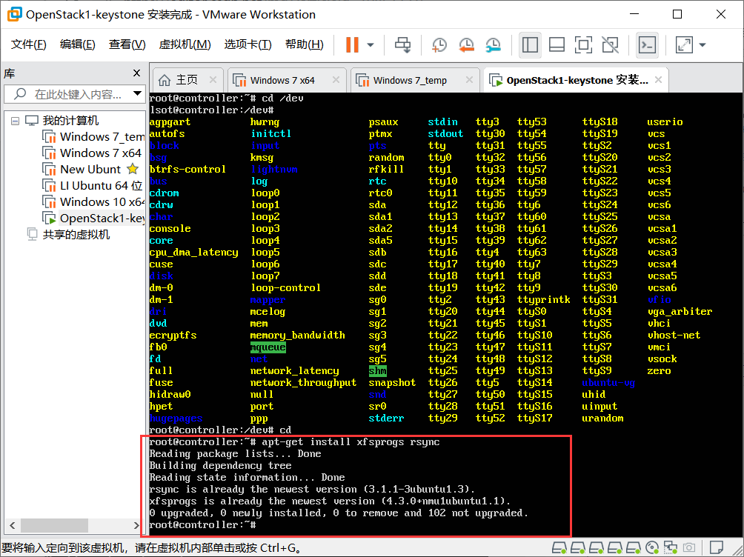The width and height of the screenshot is (744, 557).
Task: Send Ctrl+Alt+Del to the virtual machine
Action: point(403,45)
